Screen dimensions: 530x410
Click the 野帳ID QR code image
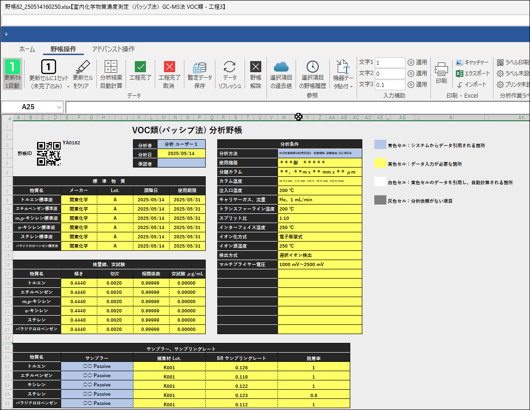[x=49, y=154]
